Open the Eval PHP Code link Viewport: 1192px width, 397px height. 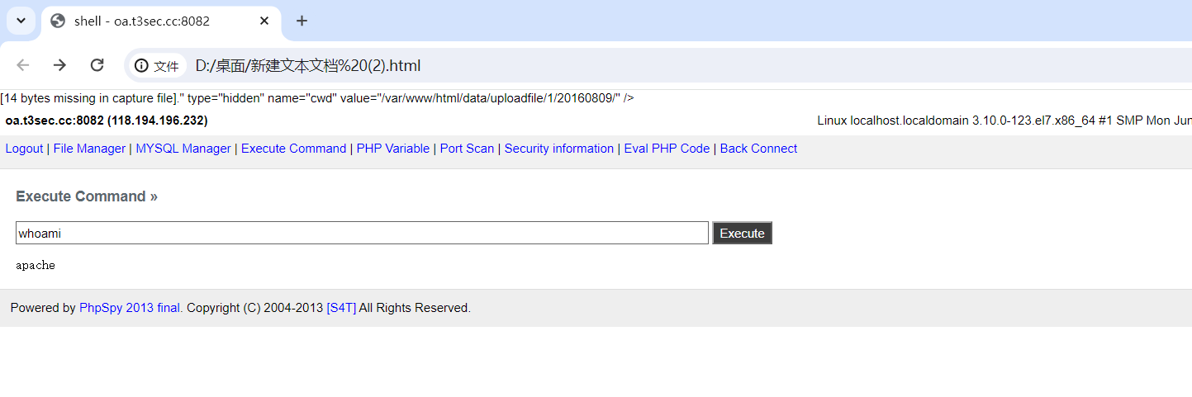(667, 149)
